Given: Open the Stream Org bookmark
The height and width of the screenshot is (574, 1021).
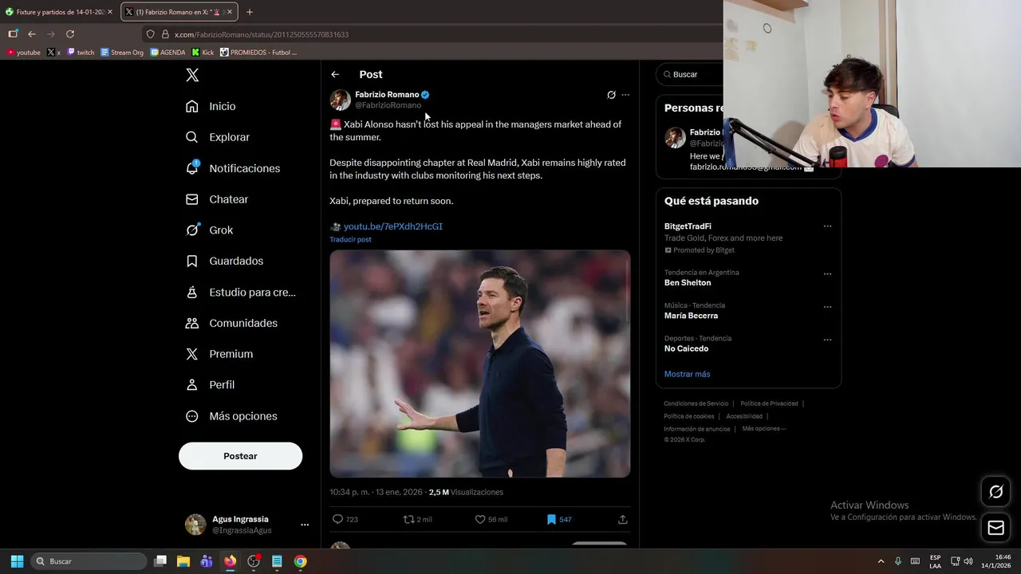Looking at the screenshot, I should (x=122, y=53).
